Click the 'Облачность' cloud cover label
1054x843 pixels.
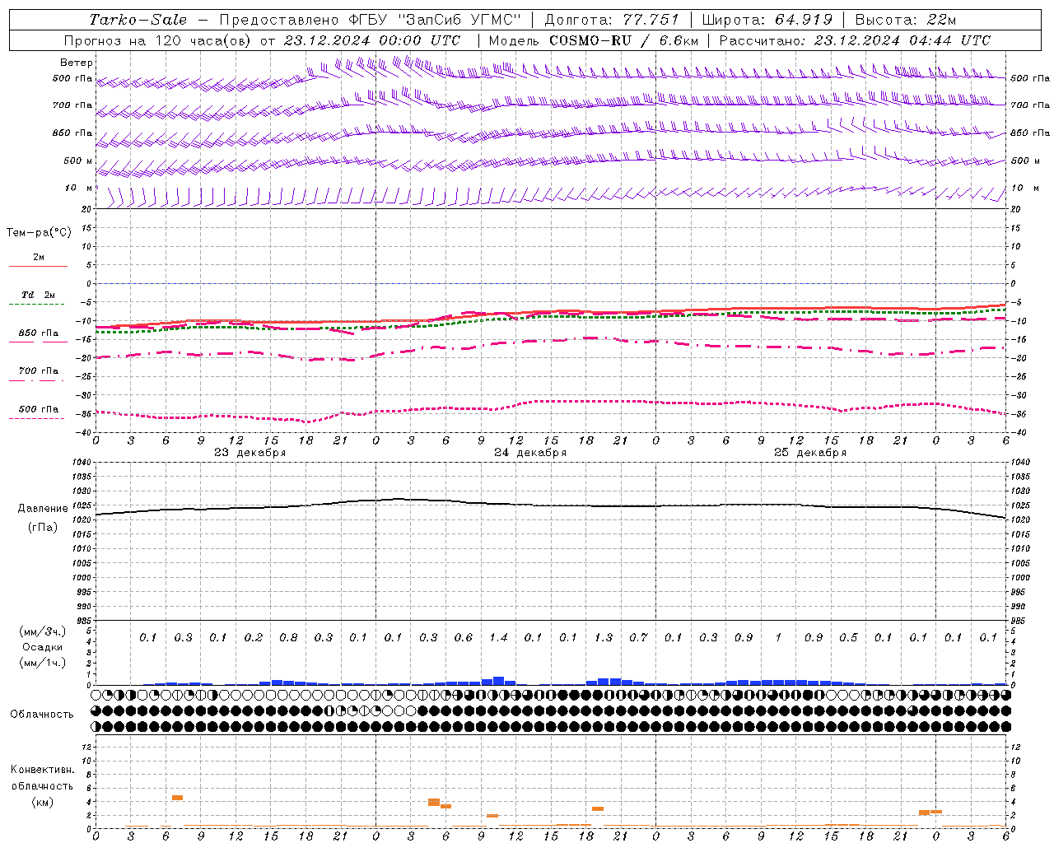[x=42, y=714]
